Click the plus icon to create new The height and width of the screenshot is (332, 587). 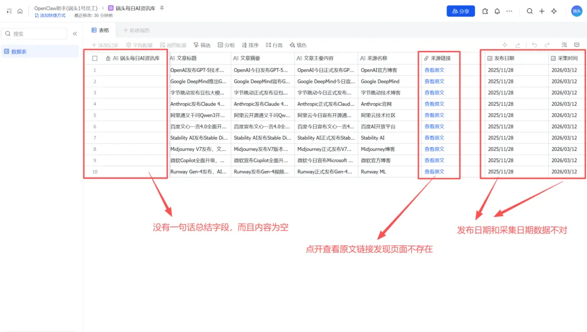click(542, 11)
